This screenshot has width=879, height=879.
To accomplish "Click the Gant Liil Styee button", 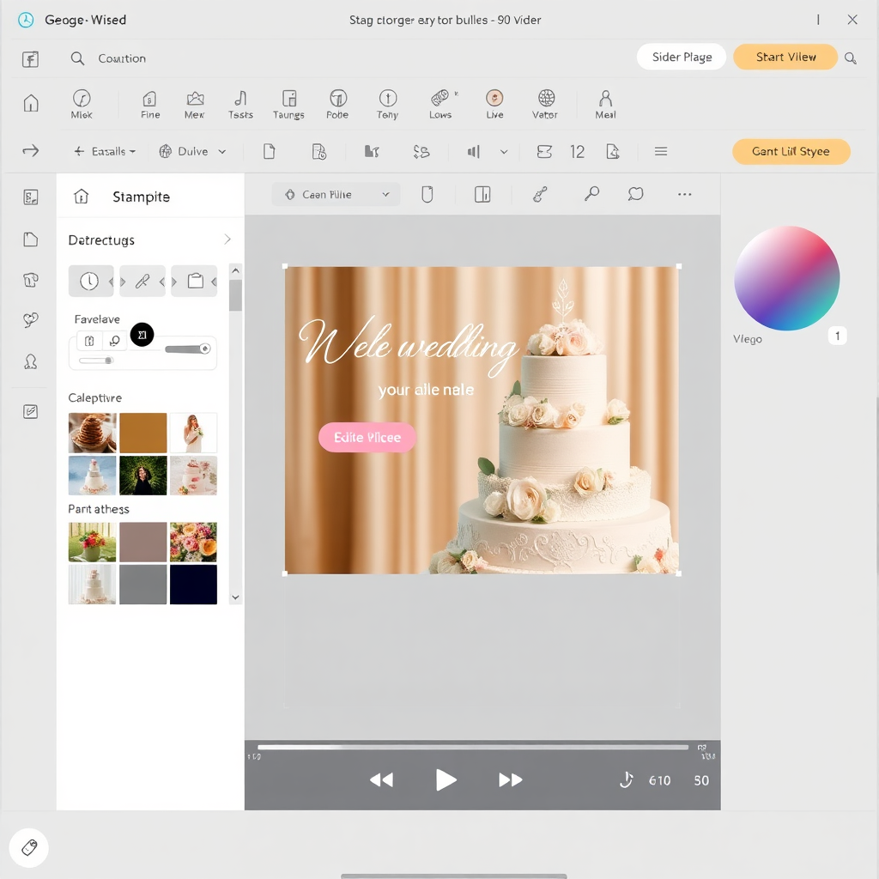I will 791,151.
